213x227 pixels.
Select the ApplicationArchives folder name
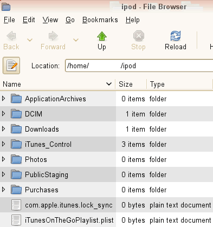pyautogui.click(x=55, y=99)
